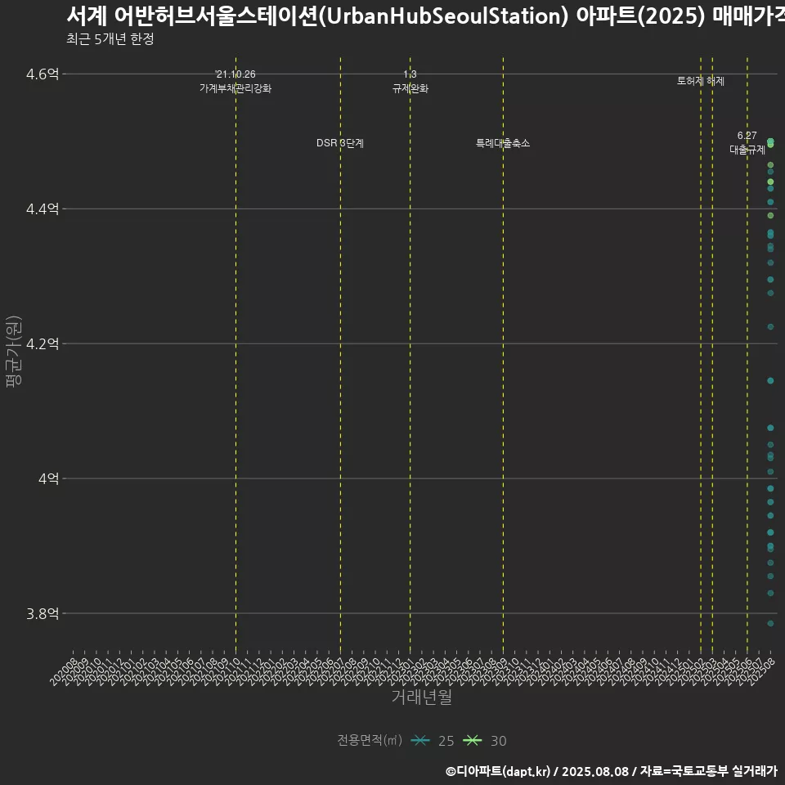
Task: Click the chart title starting with 서계 어반허브서울스테이션
Action: point(425,16)
